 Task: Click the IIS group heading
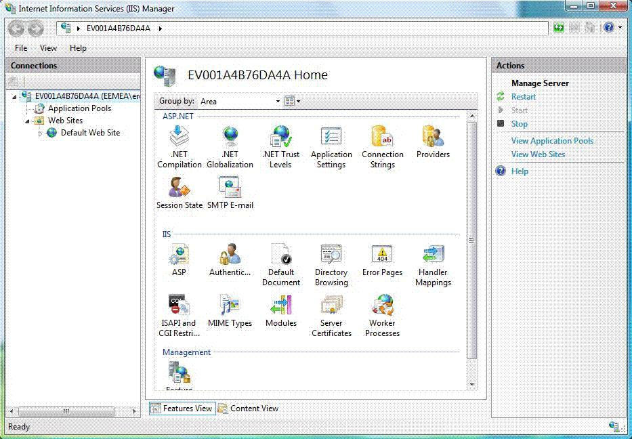coord(167,234)
